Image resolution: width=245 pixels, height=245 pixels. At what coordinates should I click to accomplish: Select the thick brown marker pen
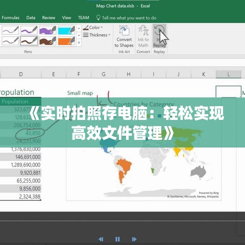tap(29, 41)
